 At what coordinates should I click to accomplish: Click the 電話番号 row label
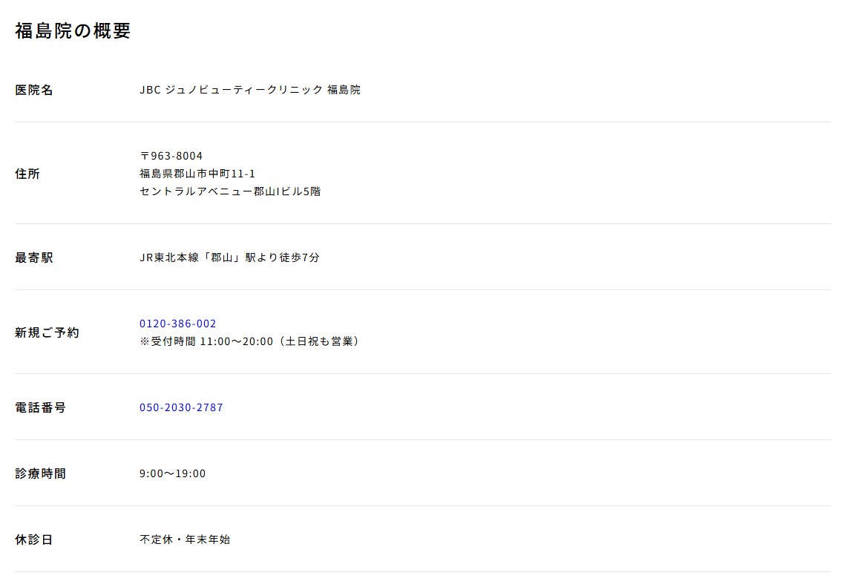click(41, 407)
